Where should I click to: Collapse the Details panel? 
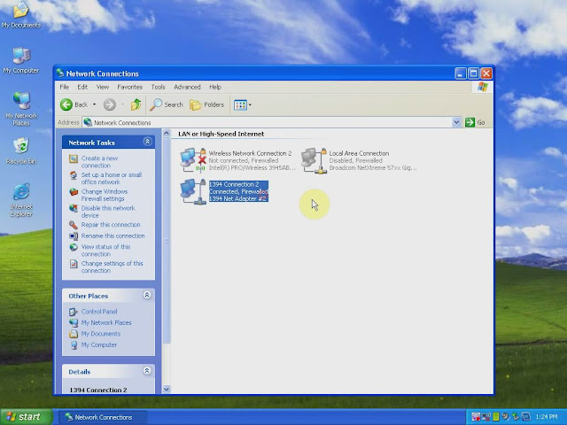tap(147, 371)
